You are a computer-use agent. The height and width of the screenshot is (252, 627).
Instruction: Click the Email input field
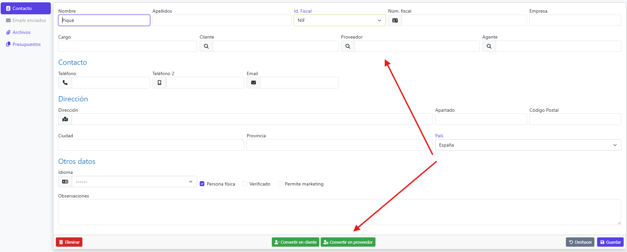click(299, 83)
